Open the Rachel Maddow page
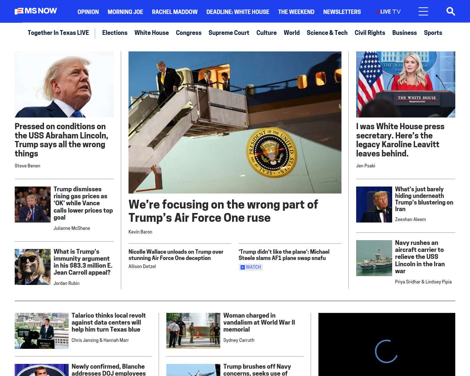470x376 pixels. tap(175, 12)
